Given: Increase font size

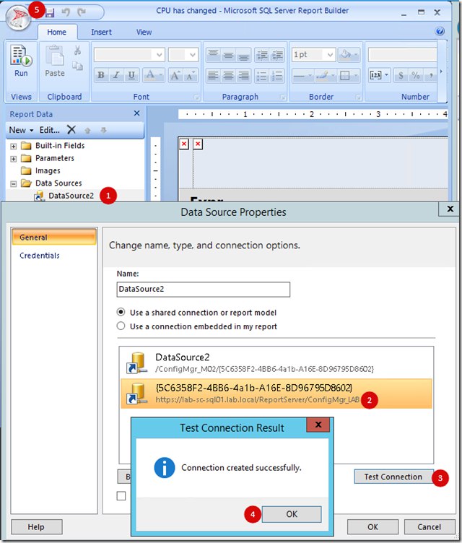Looking at the screenshot, I should coord(175,75).
